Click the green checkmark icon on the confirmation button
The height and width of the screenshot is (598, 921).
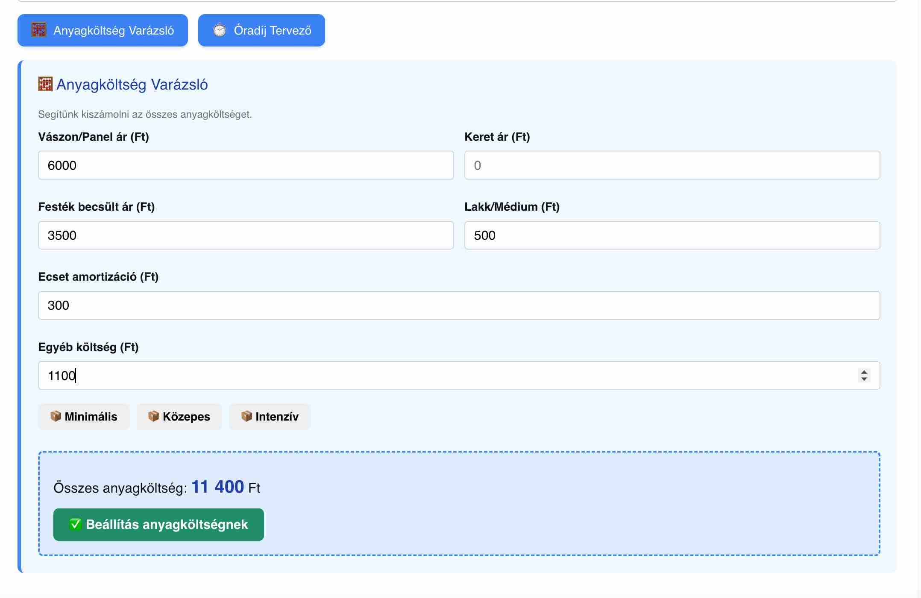tap(76, 524)
